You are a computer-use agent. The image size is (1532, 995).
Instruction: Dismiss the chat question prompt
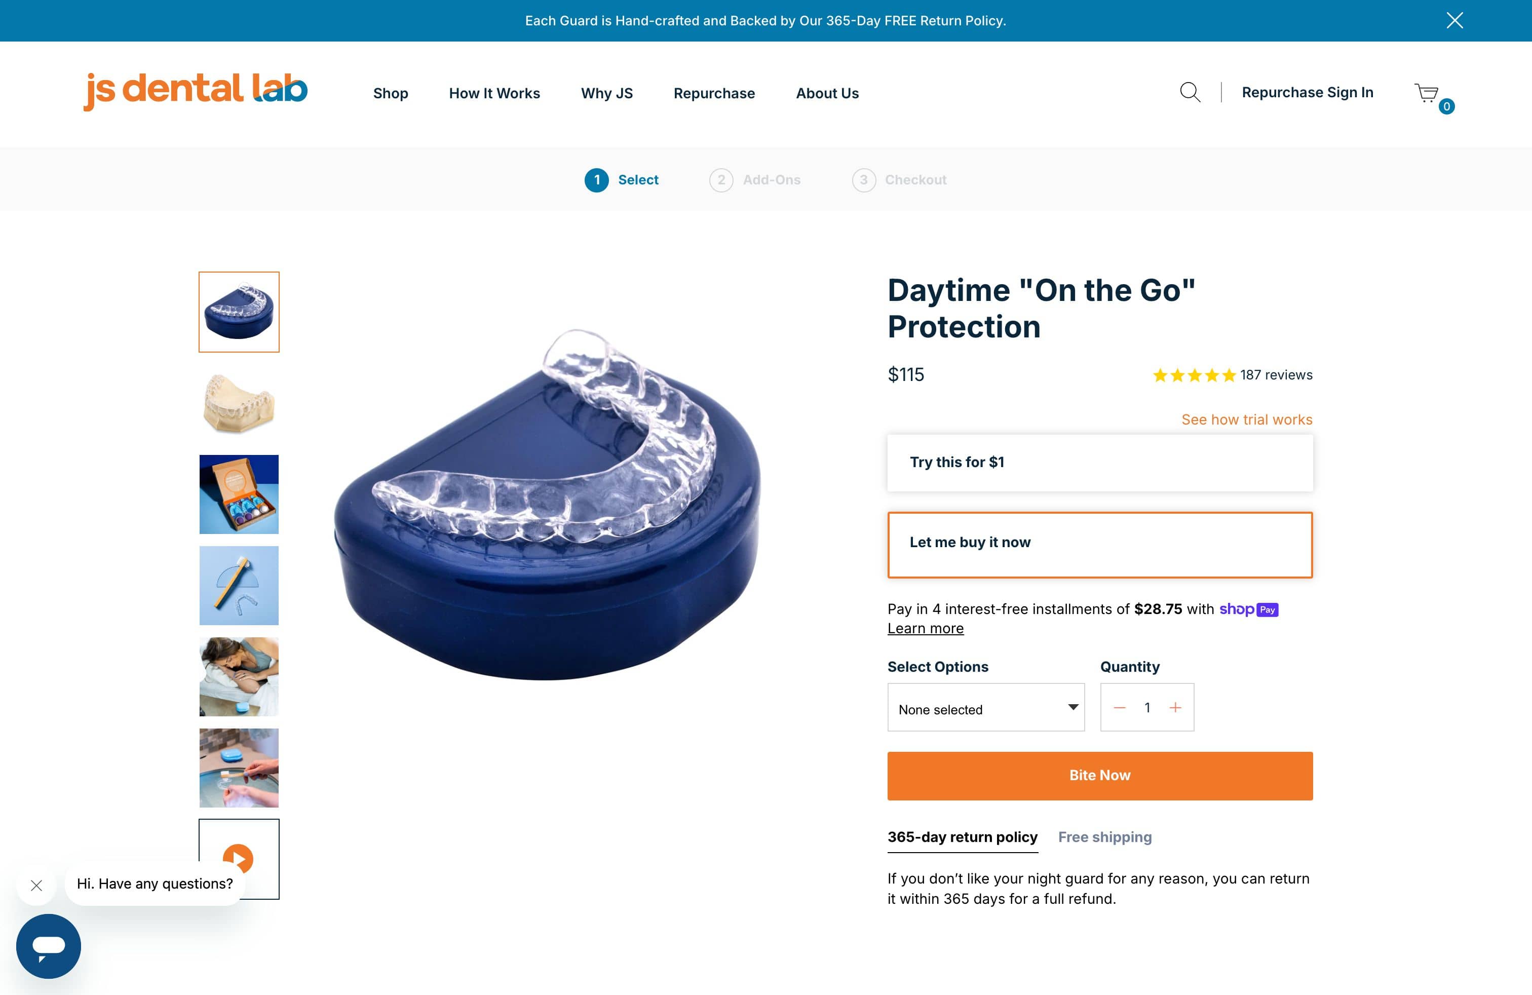pyautogui.click(x=36, y=885)
